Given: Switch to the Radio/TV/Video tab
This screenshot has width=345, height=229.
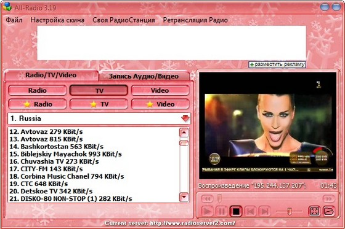Looking at the screenshot, I should point(51,76).
